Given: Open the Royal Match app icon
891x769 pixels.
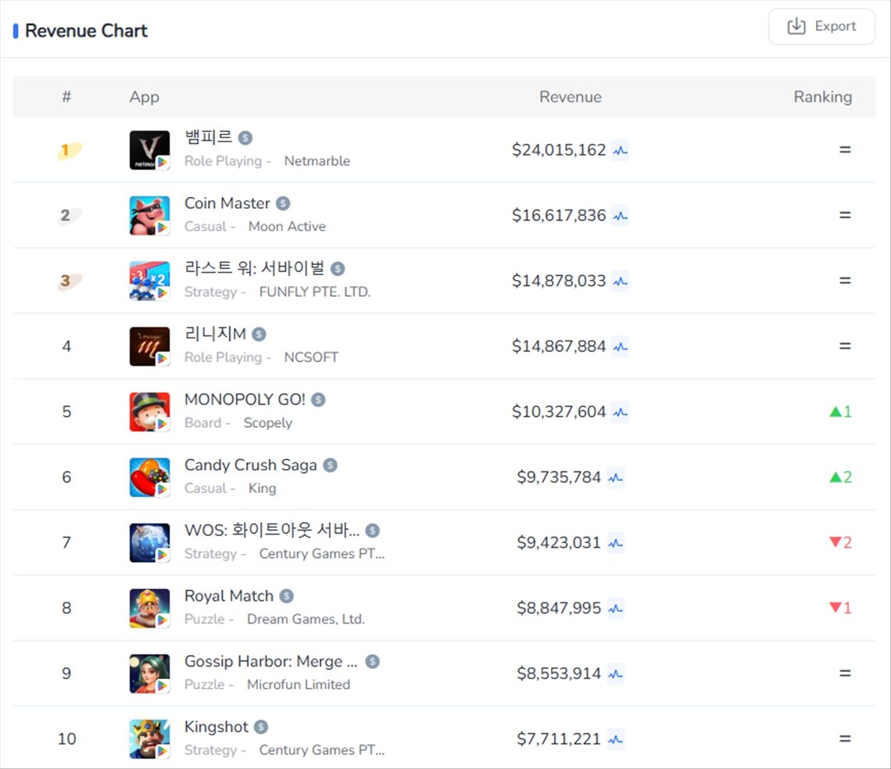Looking at the screenshot, I should point(149,608).
